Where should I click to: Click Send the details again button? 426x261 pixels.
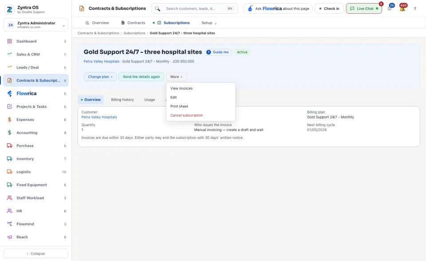pos(141,77)
